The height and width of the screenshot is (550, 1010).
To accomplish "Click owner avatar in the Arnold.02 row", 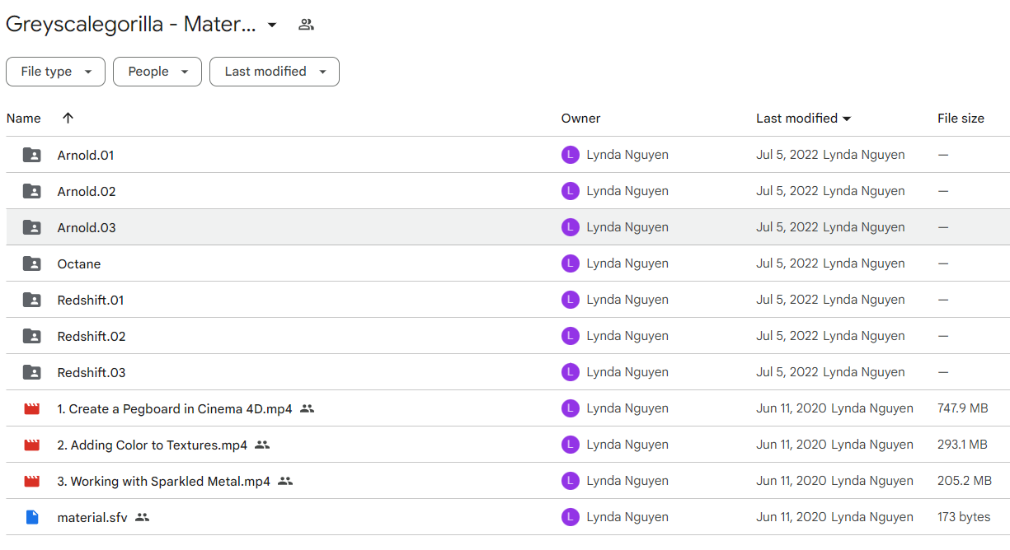I will (x=571, y=191).
